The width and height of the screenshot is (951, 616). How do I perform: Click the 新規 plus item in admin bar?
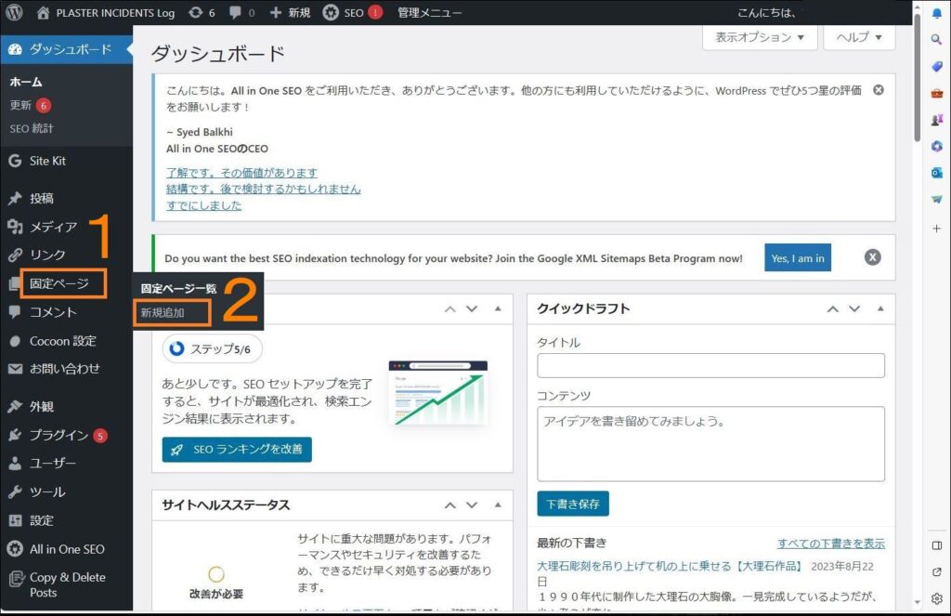[290, 13]
